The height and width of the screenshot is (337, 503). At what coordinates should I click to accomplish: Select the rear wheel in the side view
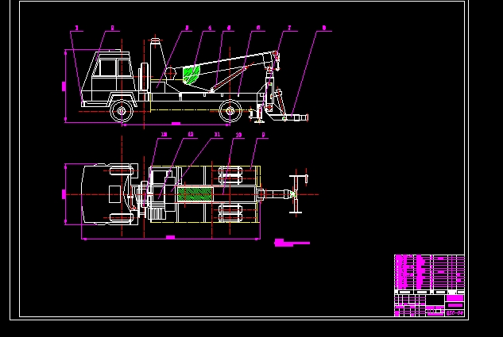230,111
